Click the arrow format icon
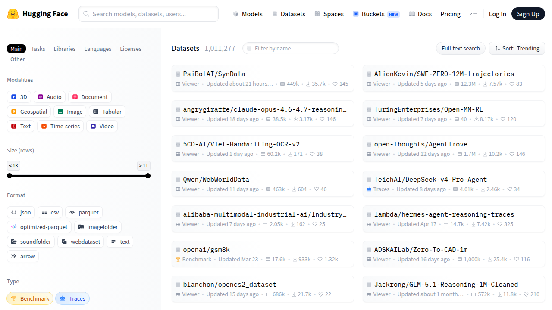This screenshot has height=310, width=552. [x=14, y=256]
